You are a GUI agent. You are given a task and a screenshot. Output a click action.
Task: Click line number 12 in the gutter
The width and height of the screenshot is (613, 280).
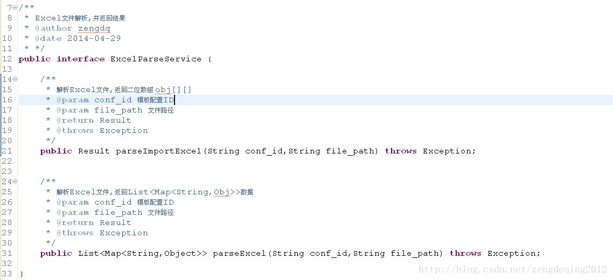tap(7, 59)
